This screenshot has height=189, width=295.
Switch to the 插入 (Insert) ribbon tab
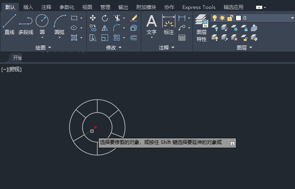28,7
